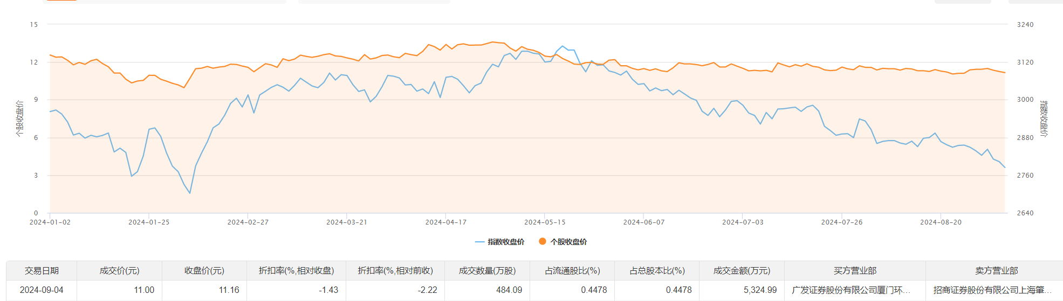Viewport: 1063px width, 301px height.
Task: Open the 广发证券 buyer branch link
Action: (x=851, y=290)
